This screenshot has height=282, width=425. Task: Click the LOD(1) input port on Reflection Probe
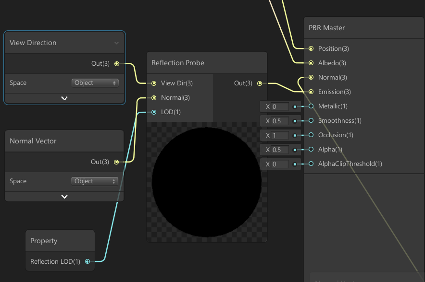pyautogui.click(x=154, y=112)
